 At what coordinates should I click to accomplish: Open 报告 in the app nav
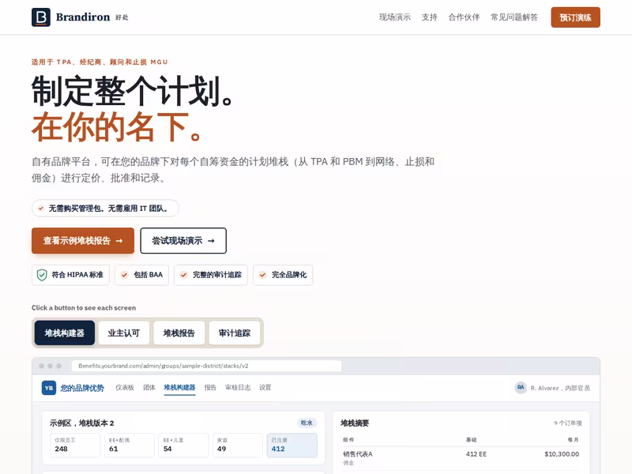click(x=210, y=387)
